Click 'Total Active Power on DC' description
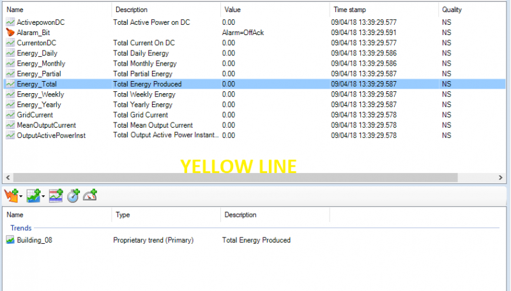This screenshot has height=291, width=511. pyautogui.click(x=151, y=22)
